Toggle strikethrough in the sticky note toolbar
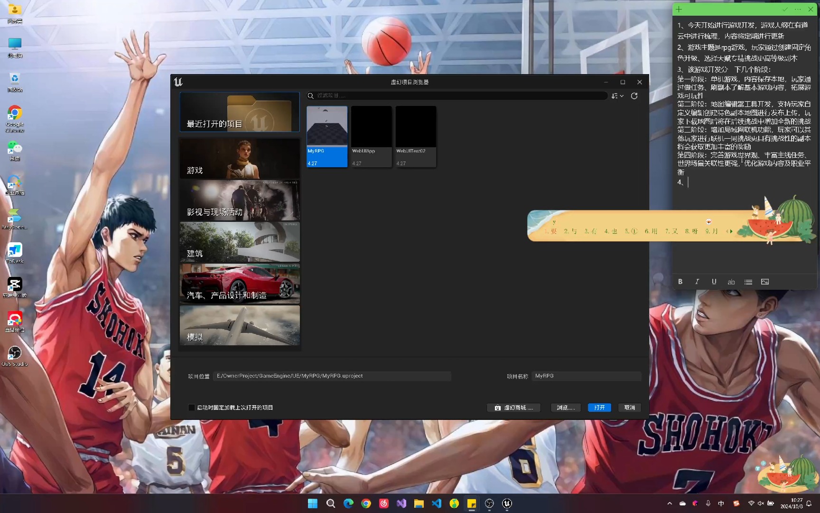Viewport: 820px width, 513px height. (731, 282)
